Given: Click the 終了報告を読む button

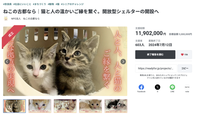Looking at the screenshot, I should [x=155, y=55].
